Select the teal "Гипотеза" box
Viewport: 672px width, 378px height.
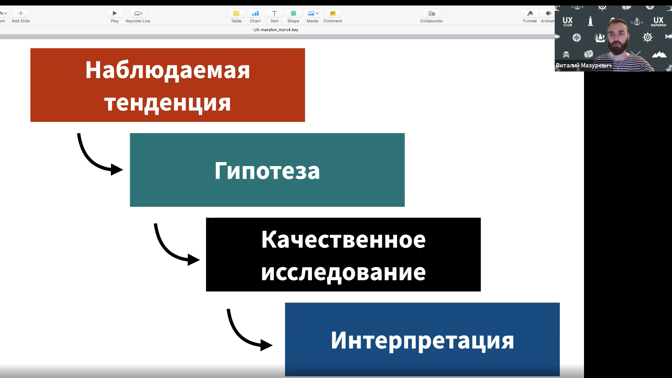(x=267, y=170)
